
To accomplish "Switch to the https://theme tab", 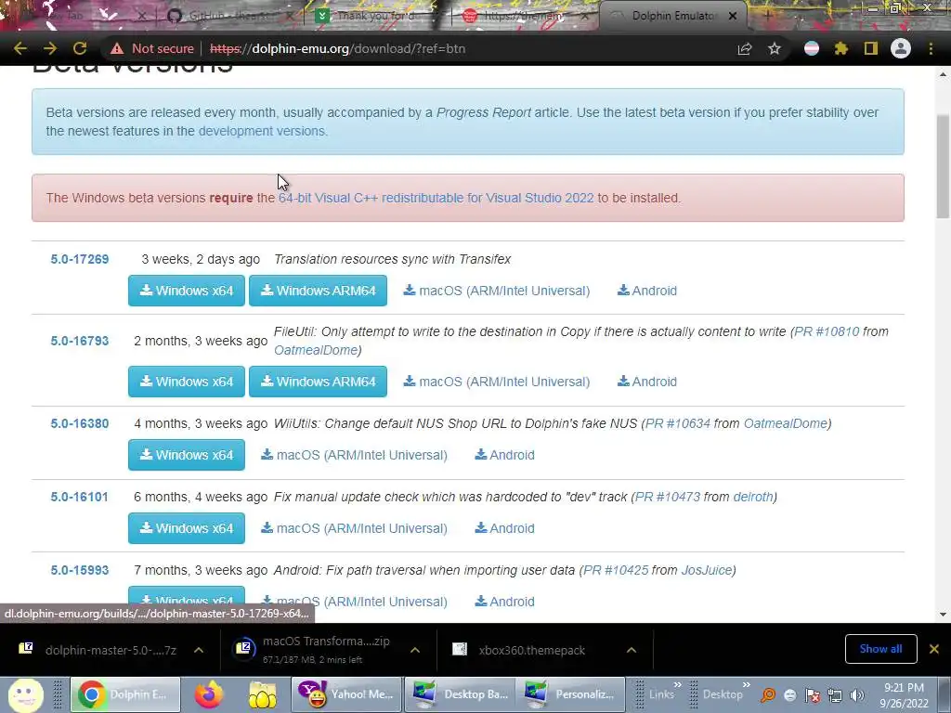I will click(x=523, y=16).
